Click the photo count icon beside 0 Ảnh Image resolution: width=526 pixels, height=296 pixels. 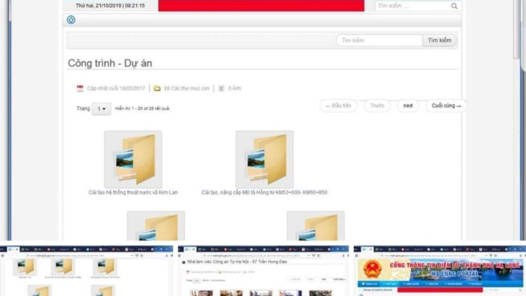(221, 89)
